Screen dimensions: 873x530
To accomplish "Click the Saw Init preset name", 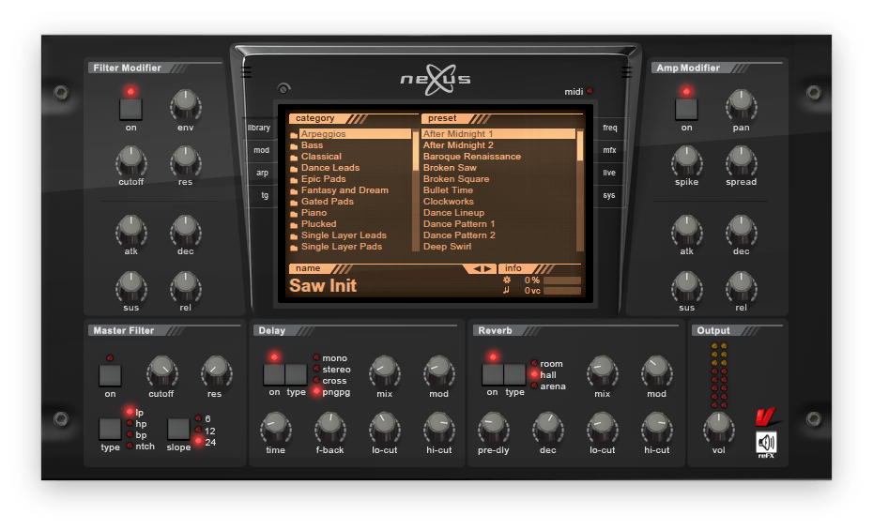I will 323,285.
